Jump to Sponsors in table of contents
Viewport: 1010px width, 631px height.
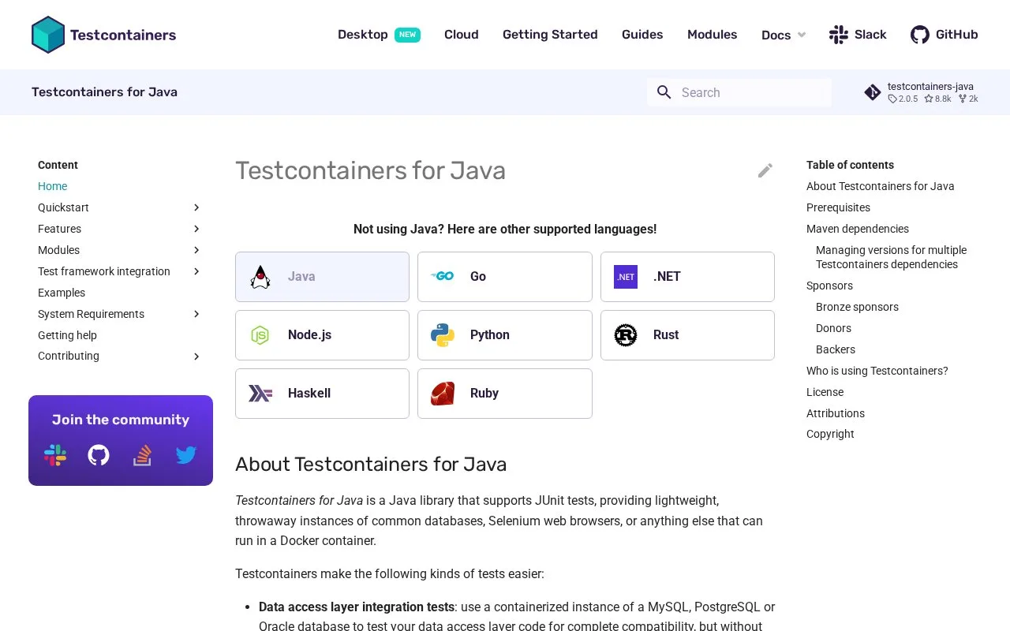tap(829, 286)
